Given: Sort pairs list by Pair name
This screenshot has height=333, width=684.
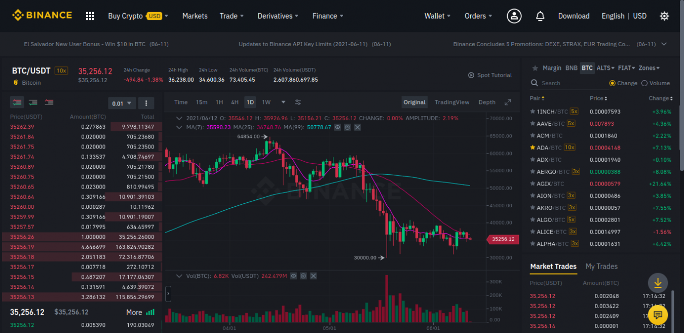Looking at the screenshot, I should (537, 98).
